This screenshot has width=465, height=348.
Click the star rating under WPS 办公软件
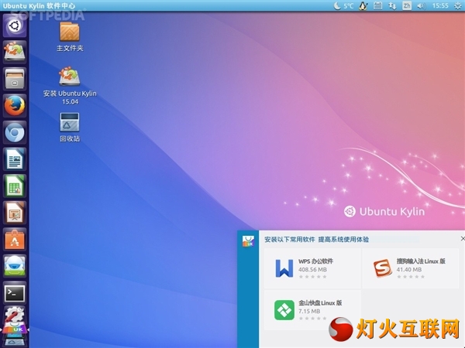(x=312, y=277)
